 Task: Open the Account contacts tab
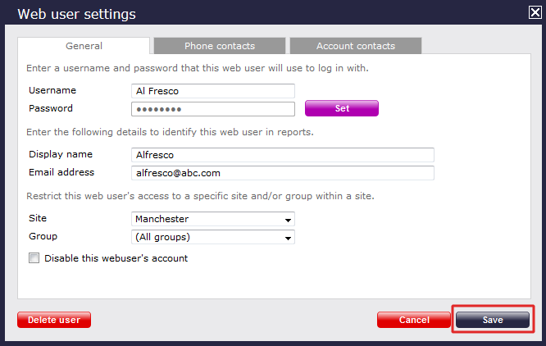[356, 46]
